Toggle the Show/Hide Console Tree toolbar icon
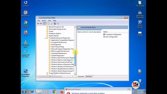Viewport: 167px width, 94px height. pyautogui.click(x=45, y=23)
